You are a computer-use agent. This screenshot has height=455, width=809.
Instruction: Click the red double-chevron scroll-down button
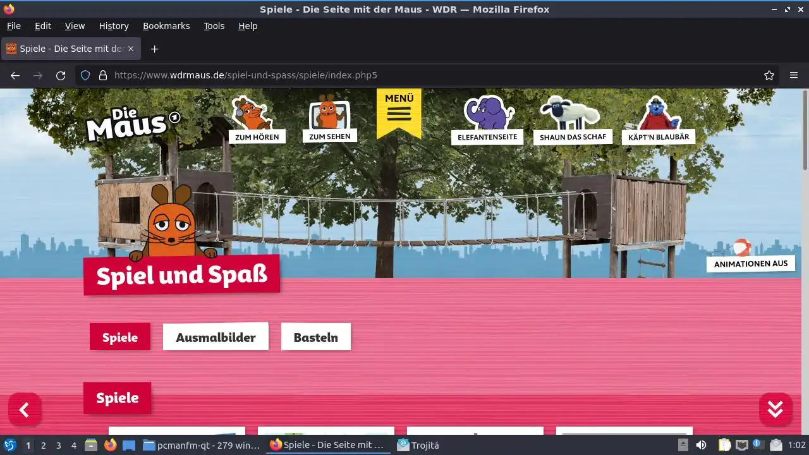pyautogui.click(x=776, y=409)
